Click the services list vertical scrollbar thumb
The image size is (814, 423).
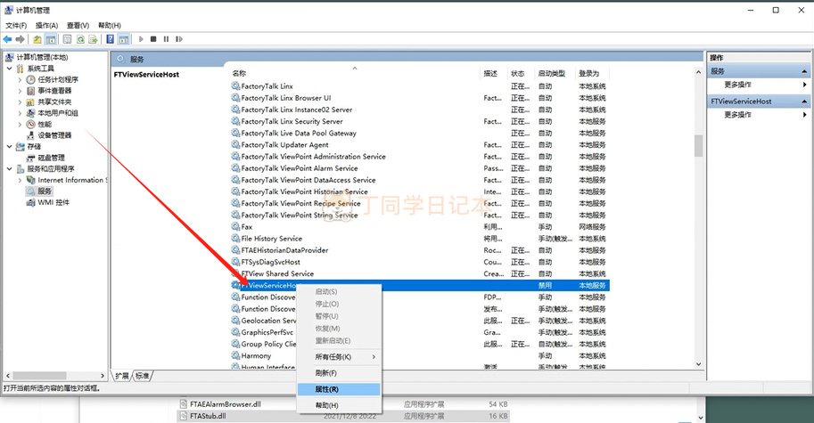[x=698, y=146]
